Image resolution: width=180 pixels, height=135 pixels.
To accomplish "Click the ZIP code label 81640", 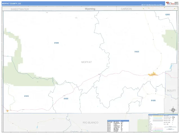I will coord(57,43).
